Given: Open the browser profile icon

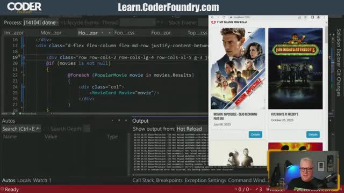Looking at the screenshot, I should [318, 17].
